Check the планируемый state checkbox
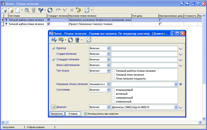207x130 pixels. [113, 90]
